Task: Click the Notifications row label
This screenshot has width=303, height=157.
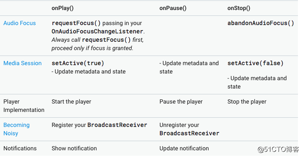Action: click(x=20, y=148)
